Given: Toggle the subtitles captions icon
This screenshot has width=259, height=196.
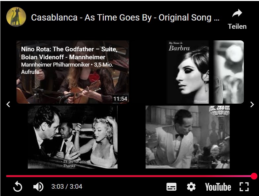Looking at the screenshot, I should pyautogui.click(x=171, y=187).
